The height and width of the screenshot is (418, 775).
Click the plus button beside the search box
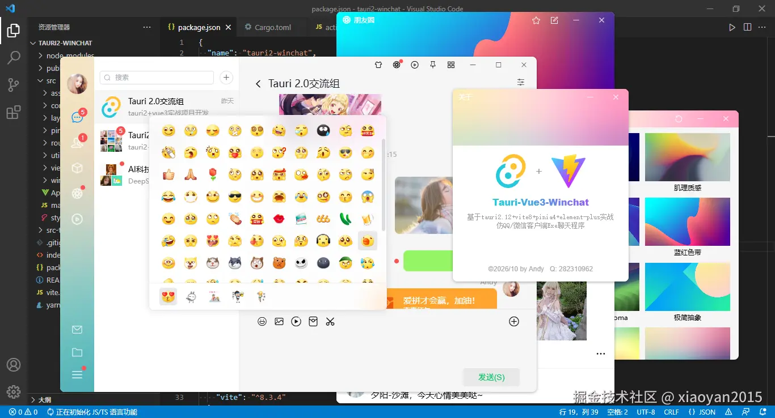coord(226,78)
